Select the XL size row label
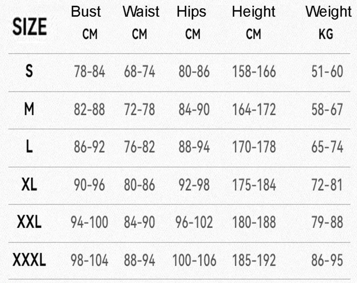This screenshot has width=357, height=283. coord(29,184)
